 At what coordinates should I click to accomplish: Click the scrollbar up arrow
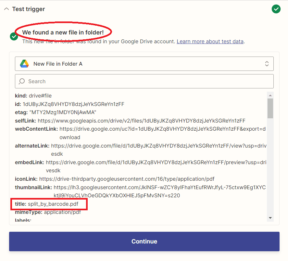(x=270, y=95)
